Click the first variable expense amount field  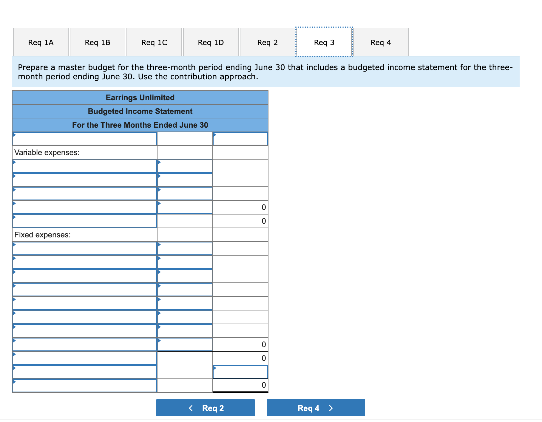185,166
